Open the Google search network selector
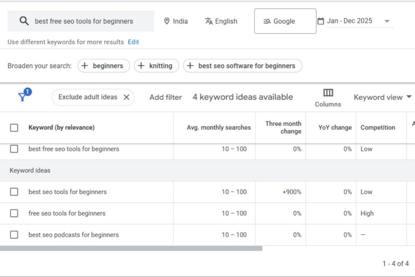This screenshot has width=415, height=277. [285, 21]
